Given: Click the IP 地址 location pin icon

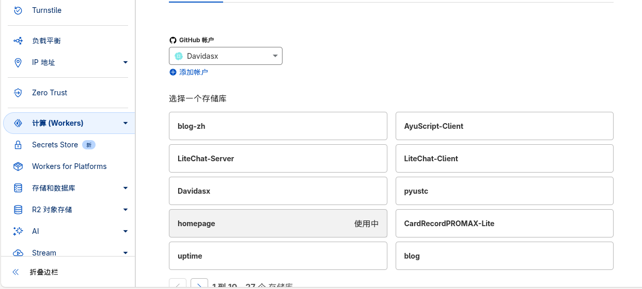Looking at the screenshot, I should click(x=18, y=62).
